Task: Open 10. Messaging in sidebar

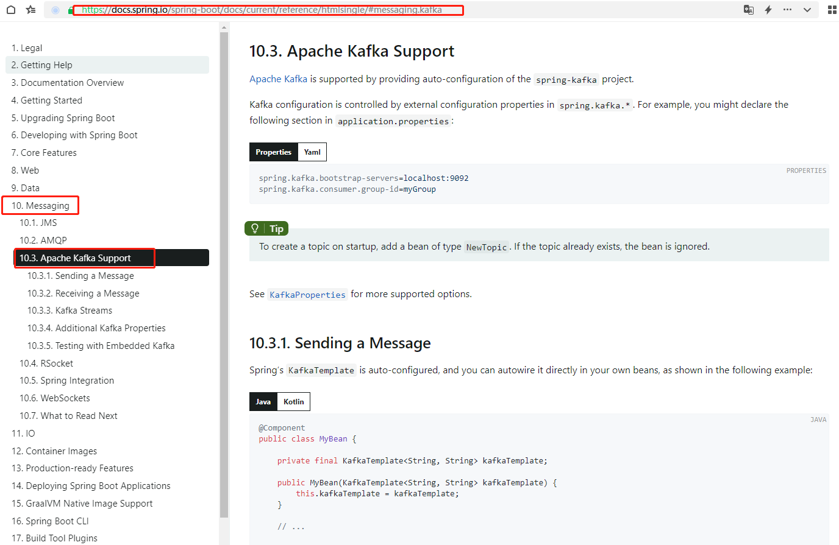Action: pyautogui.click(x=40, y=206)
